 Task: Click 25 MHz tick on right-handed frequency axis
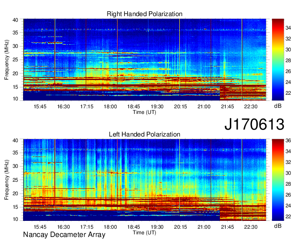click(16, 60)
